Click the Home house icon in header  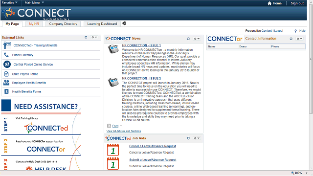click(x=269, y=3)
